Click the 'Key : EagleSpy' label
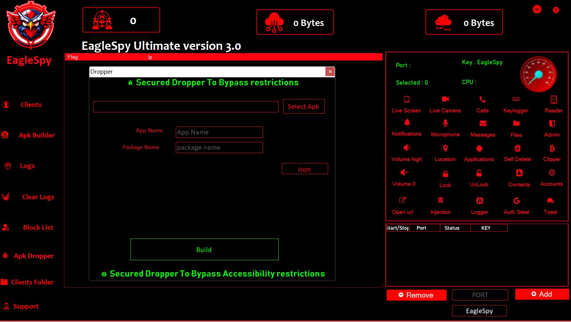The width and height of the screenshot is (571, 322). (482, 62)
